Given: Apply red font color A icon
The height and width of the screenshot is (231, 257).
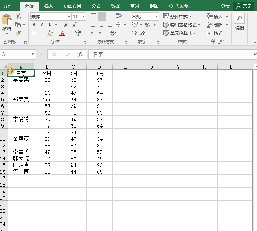Looking at the screenshot, I should point(62,33).
